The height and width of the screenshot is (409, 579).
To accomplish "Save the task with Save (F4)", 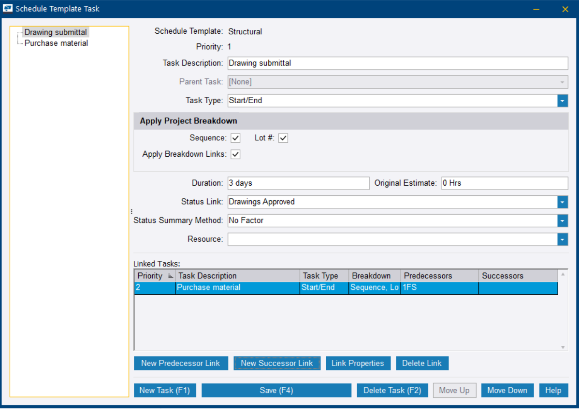I will 276,391.
